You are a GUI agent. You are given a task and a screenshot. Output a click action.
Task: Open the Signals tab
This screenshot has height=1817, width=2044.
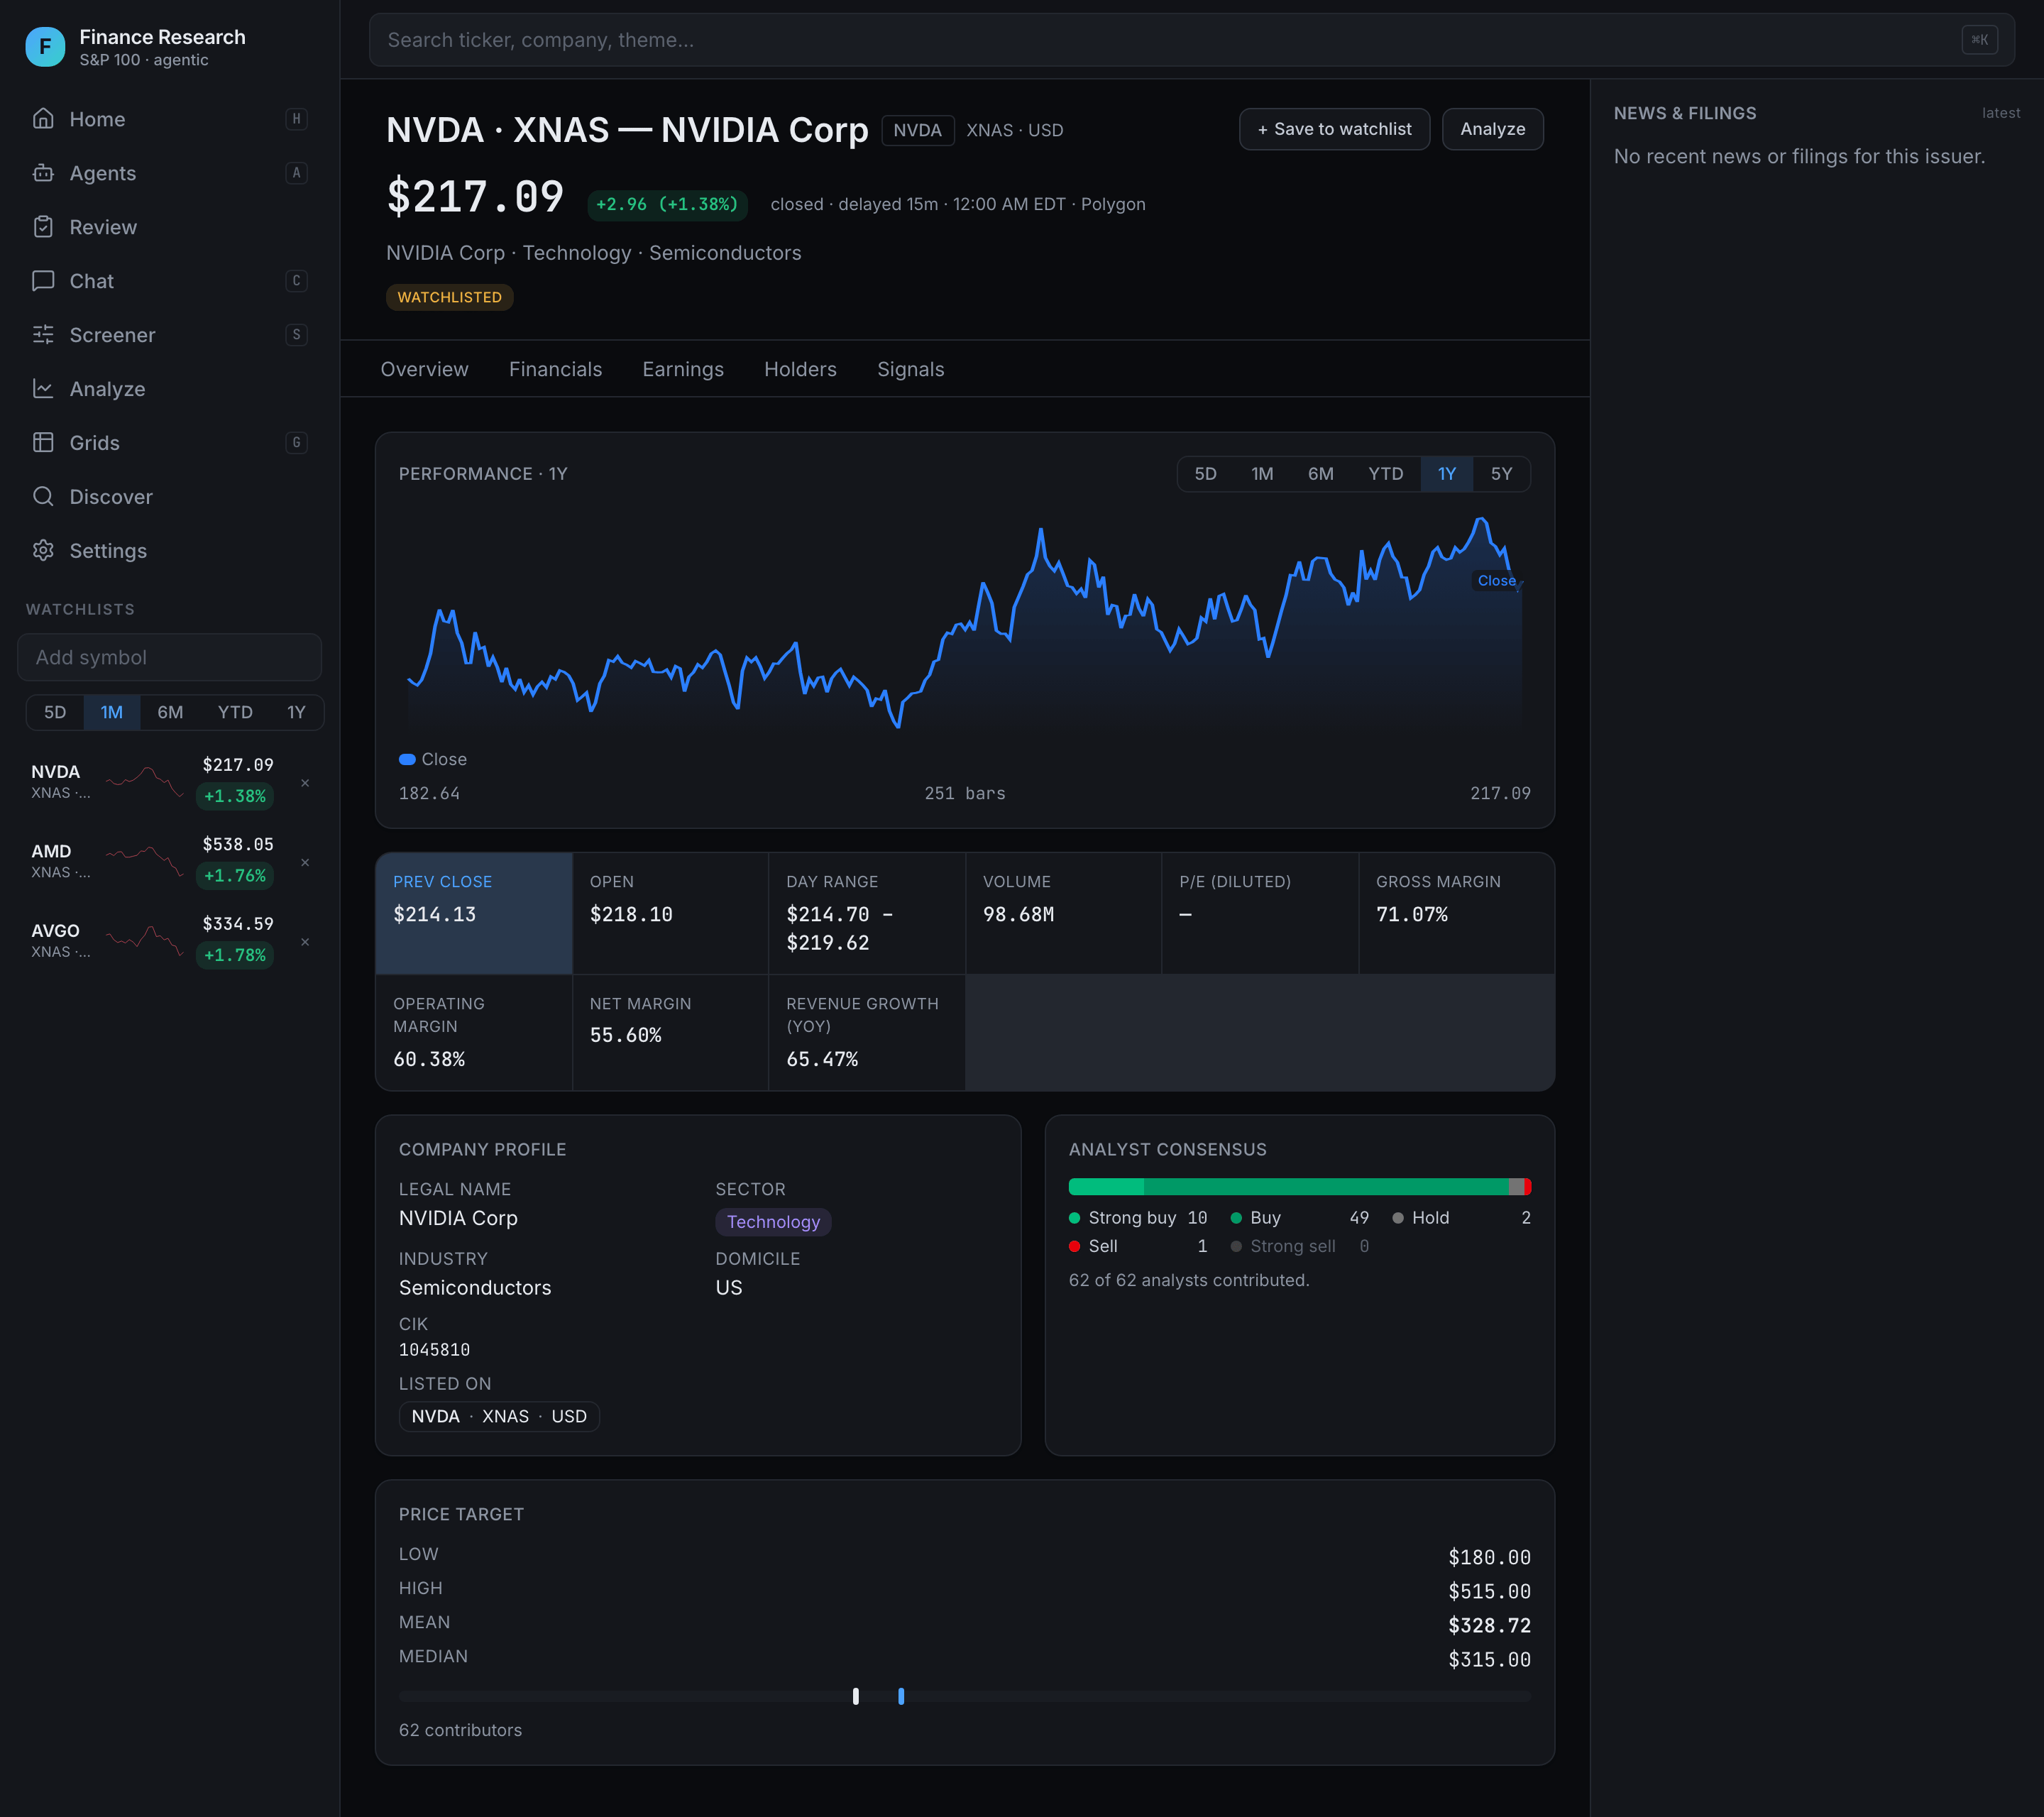(x=910, y=369)
